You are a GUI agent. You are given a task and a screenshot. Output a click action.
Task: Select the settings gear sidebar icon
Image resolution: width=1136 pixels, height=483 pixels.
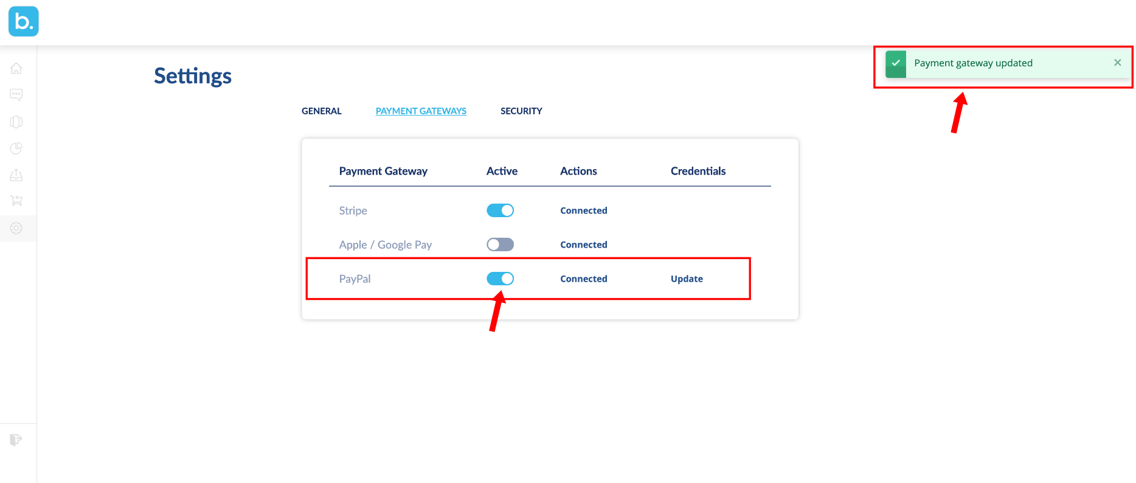point(16,228)
